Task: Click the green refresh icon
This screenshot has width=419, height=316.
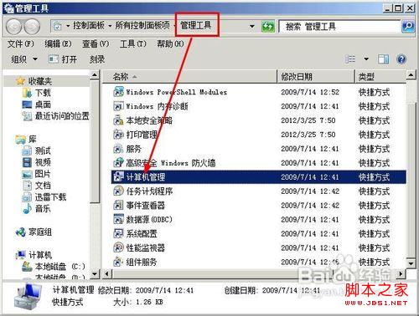Action: pyautogui.click(x=268, y=27)
